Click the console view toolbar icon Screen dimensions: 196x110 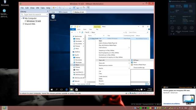click(x=88, y=8)
